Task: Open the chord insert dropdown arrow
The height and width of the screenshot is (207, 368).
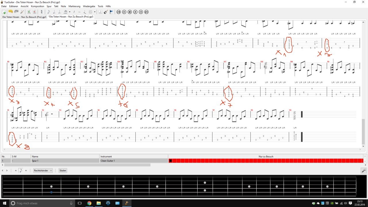Action: [95, 12]
